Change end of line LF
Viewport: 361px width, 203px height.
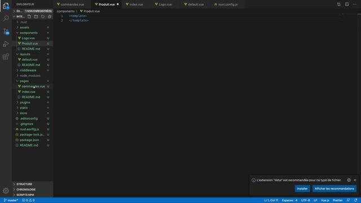[315, 200]
